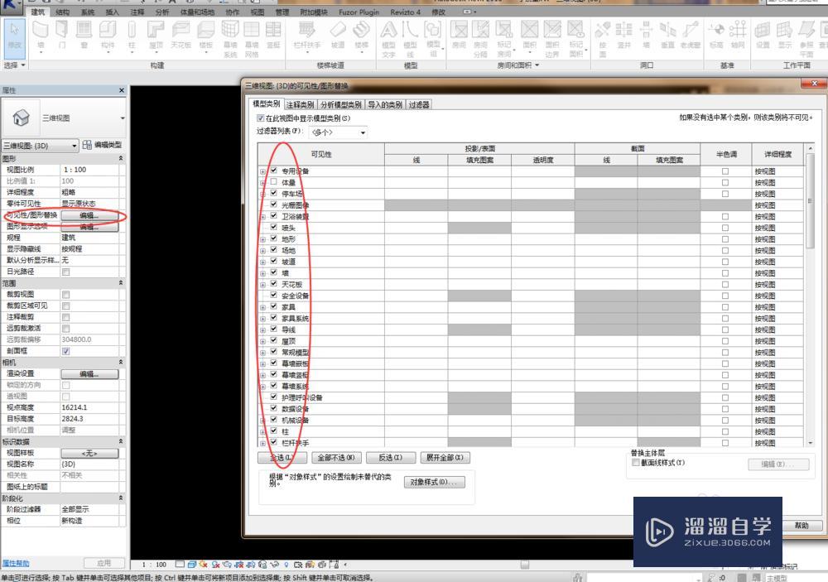The width and height of the screenshot is (828, 582).
Task: Switch to the 导入的类别 tab
Action: click(385, 104)
